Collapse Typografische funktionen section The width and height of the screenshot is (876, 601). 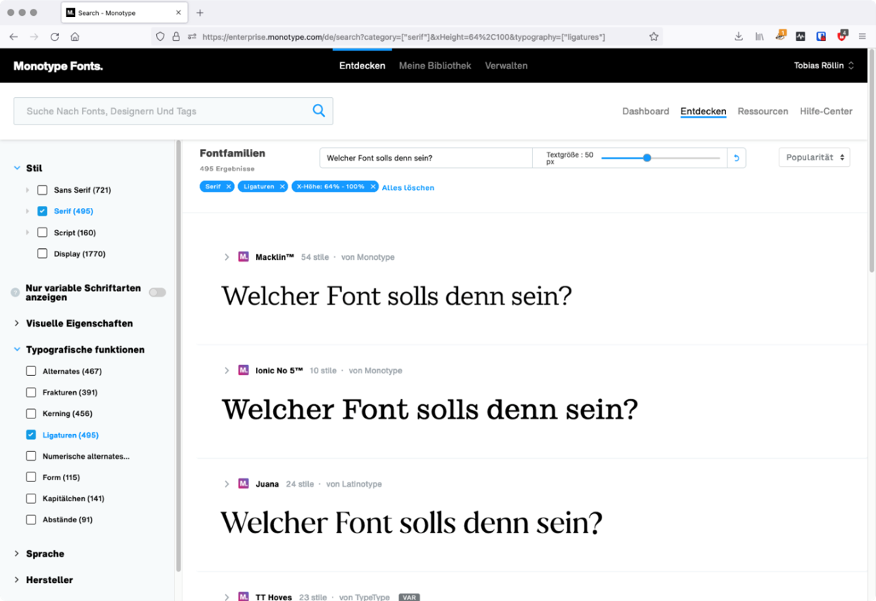coord(17,349)
